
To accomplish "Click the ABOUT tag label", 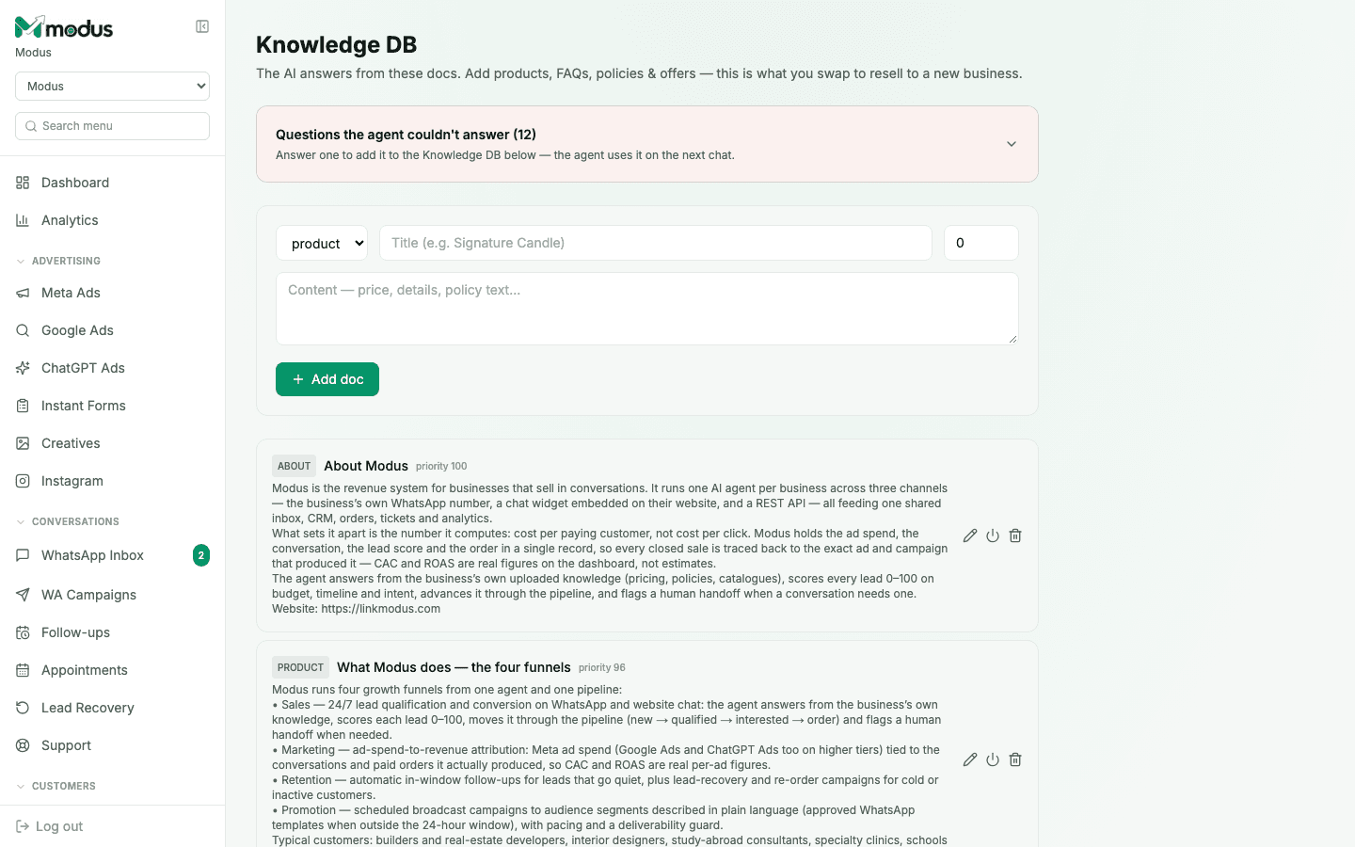I will pos(294,466).
